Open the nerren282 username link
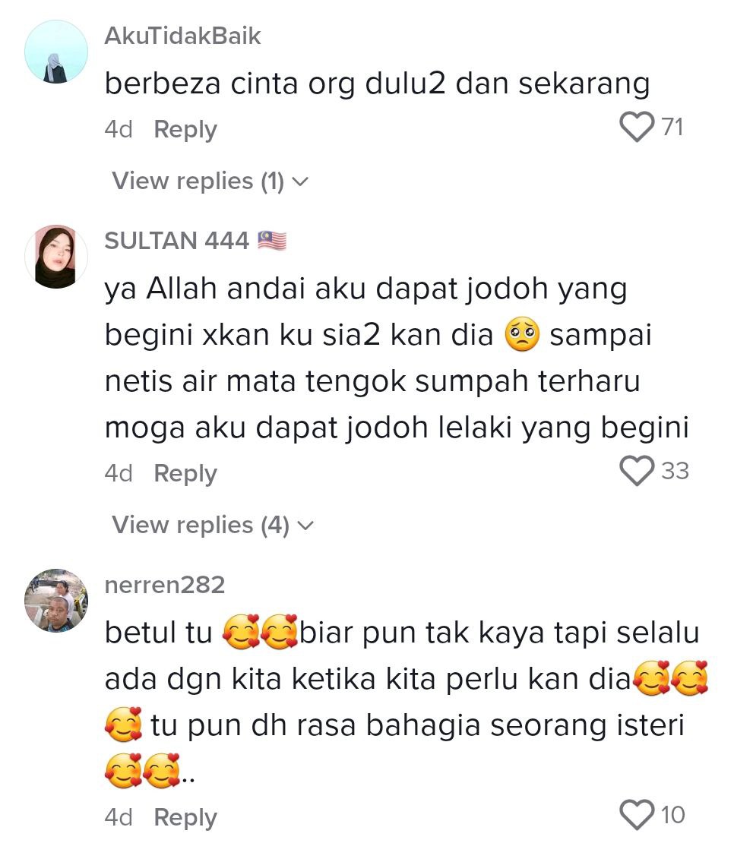Image resolution: width=734 pixels, height=843 pixels. click(x=165, y=585)
